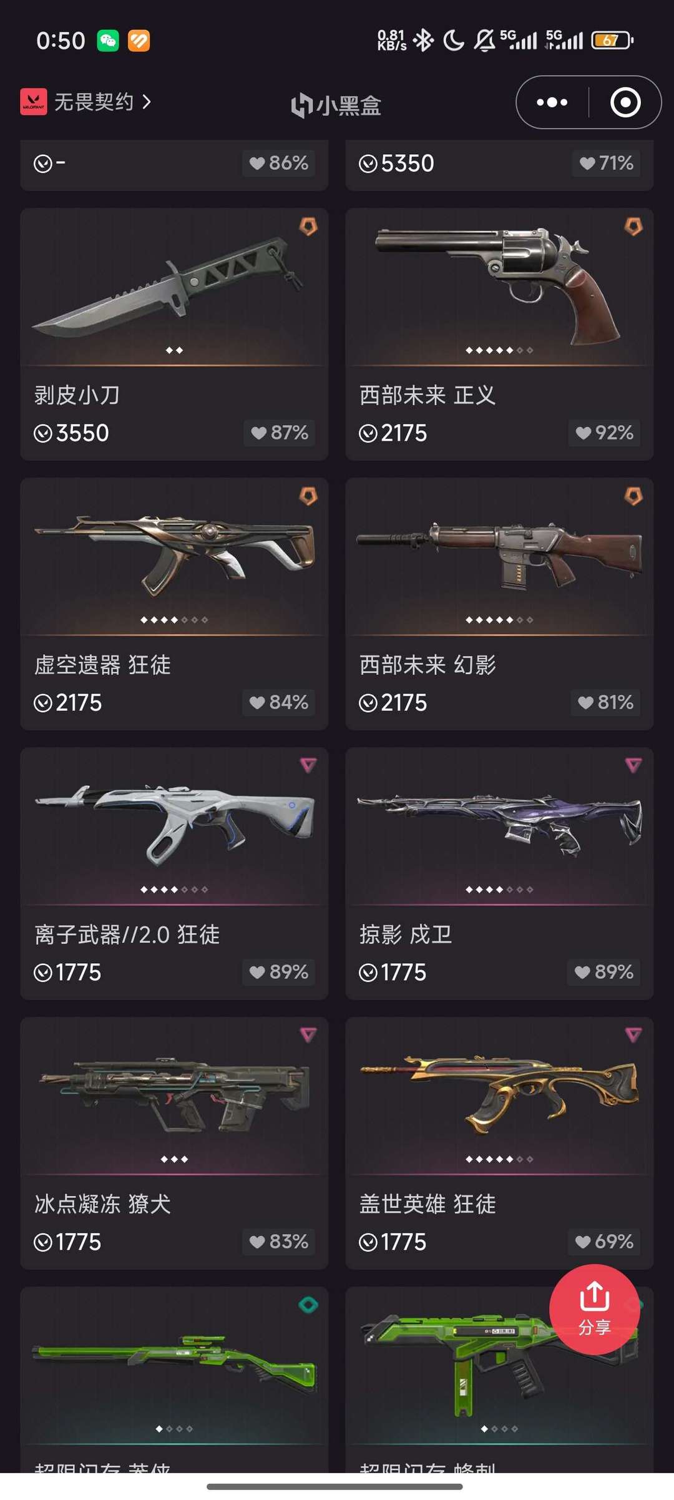Screen dimensions: 674x1500
Task: Toggle 84% heart on 虚空遗器 狂徒
Action: pos(278,702)
